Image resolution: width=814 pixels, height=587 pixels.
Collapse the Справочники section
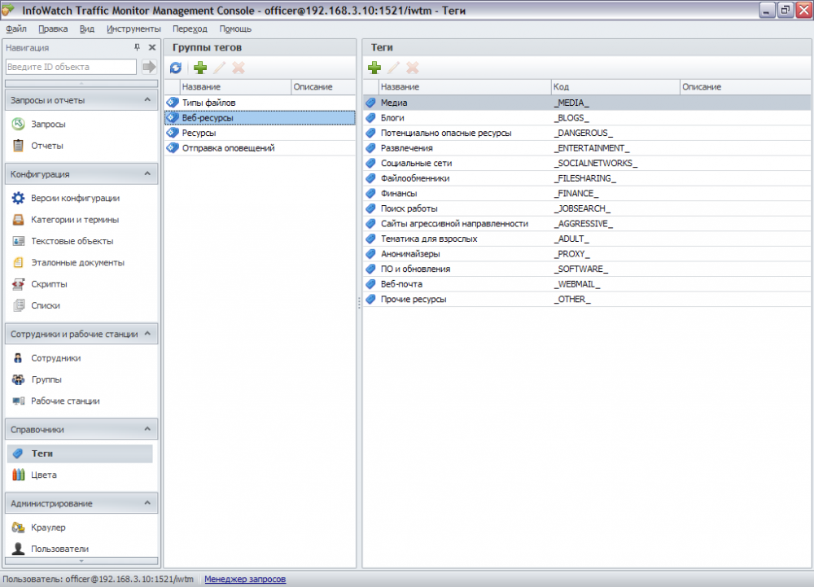pos(147,429)
